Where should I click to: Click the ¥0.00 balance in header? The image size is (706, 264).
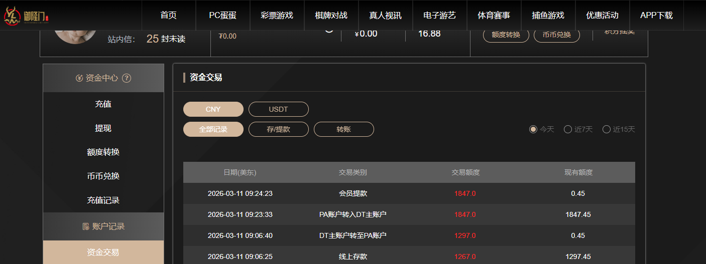pyautogui.click(x=366, y=34)
